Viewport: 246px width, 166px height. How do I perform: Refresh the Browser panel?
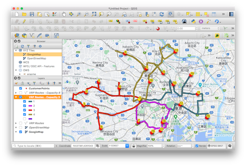22,46
